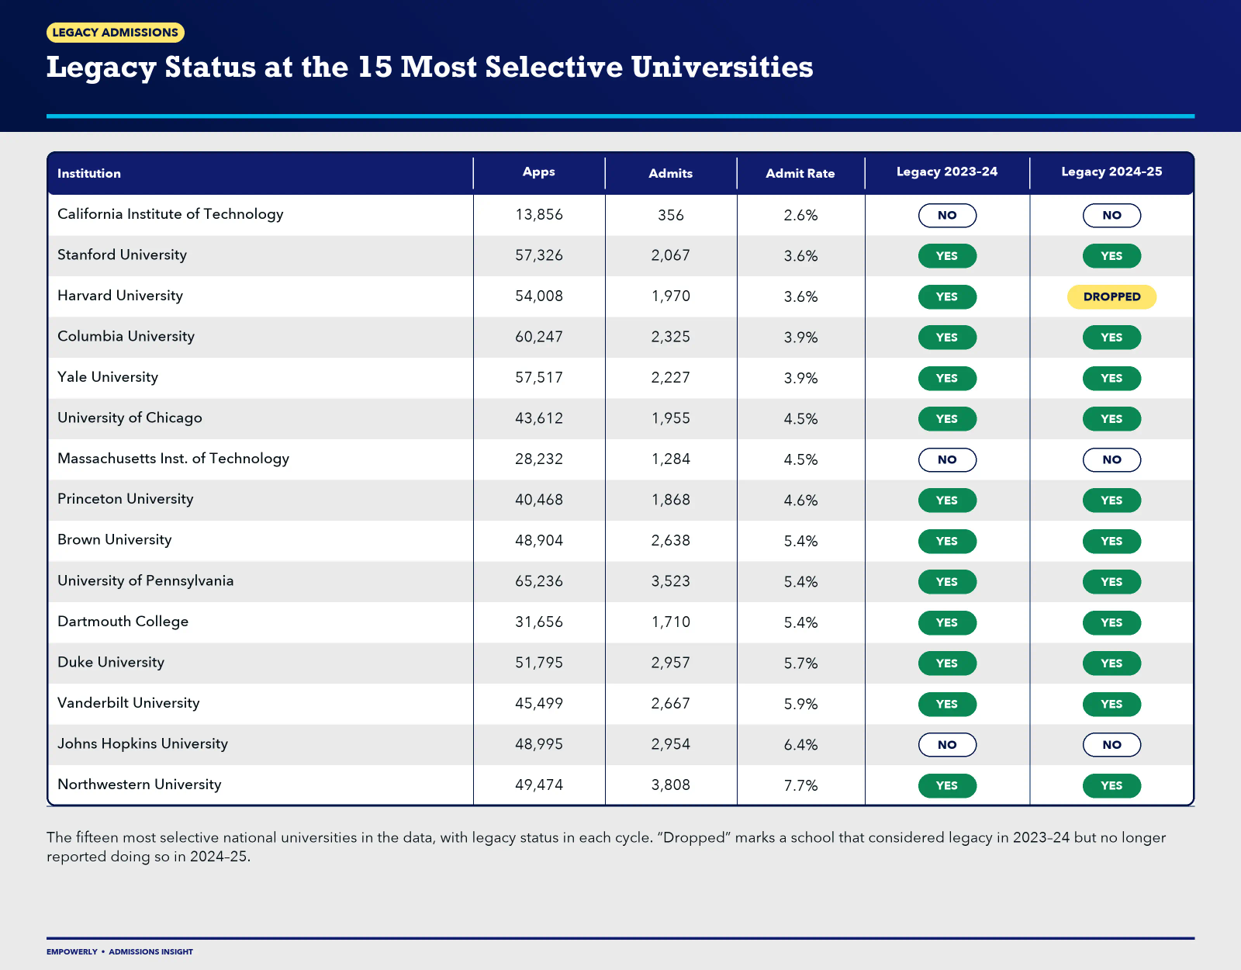Click Northwestern University row name
1241x970 pixels.
click(x=140, y=785)
